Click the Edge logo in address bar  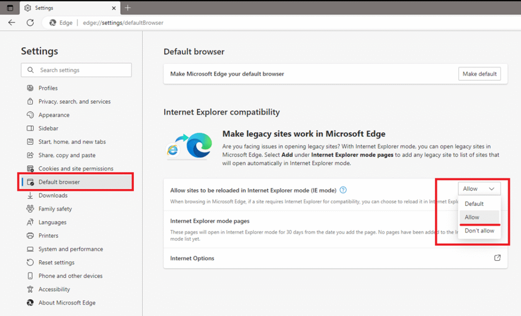click(x=52, y=23)
